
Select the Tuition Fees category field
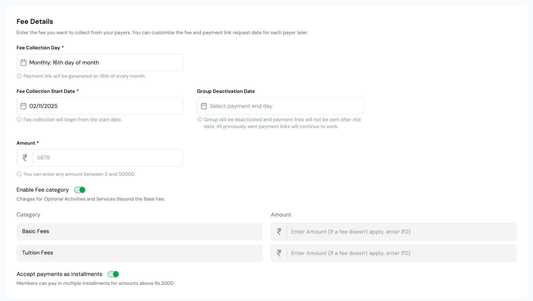[139, 253]
